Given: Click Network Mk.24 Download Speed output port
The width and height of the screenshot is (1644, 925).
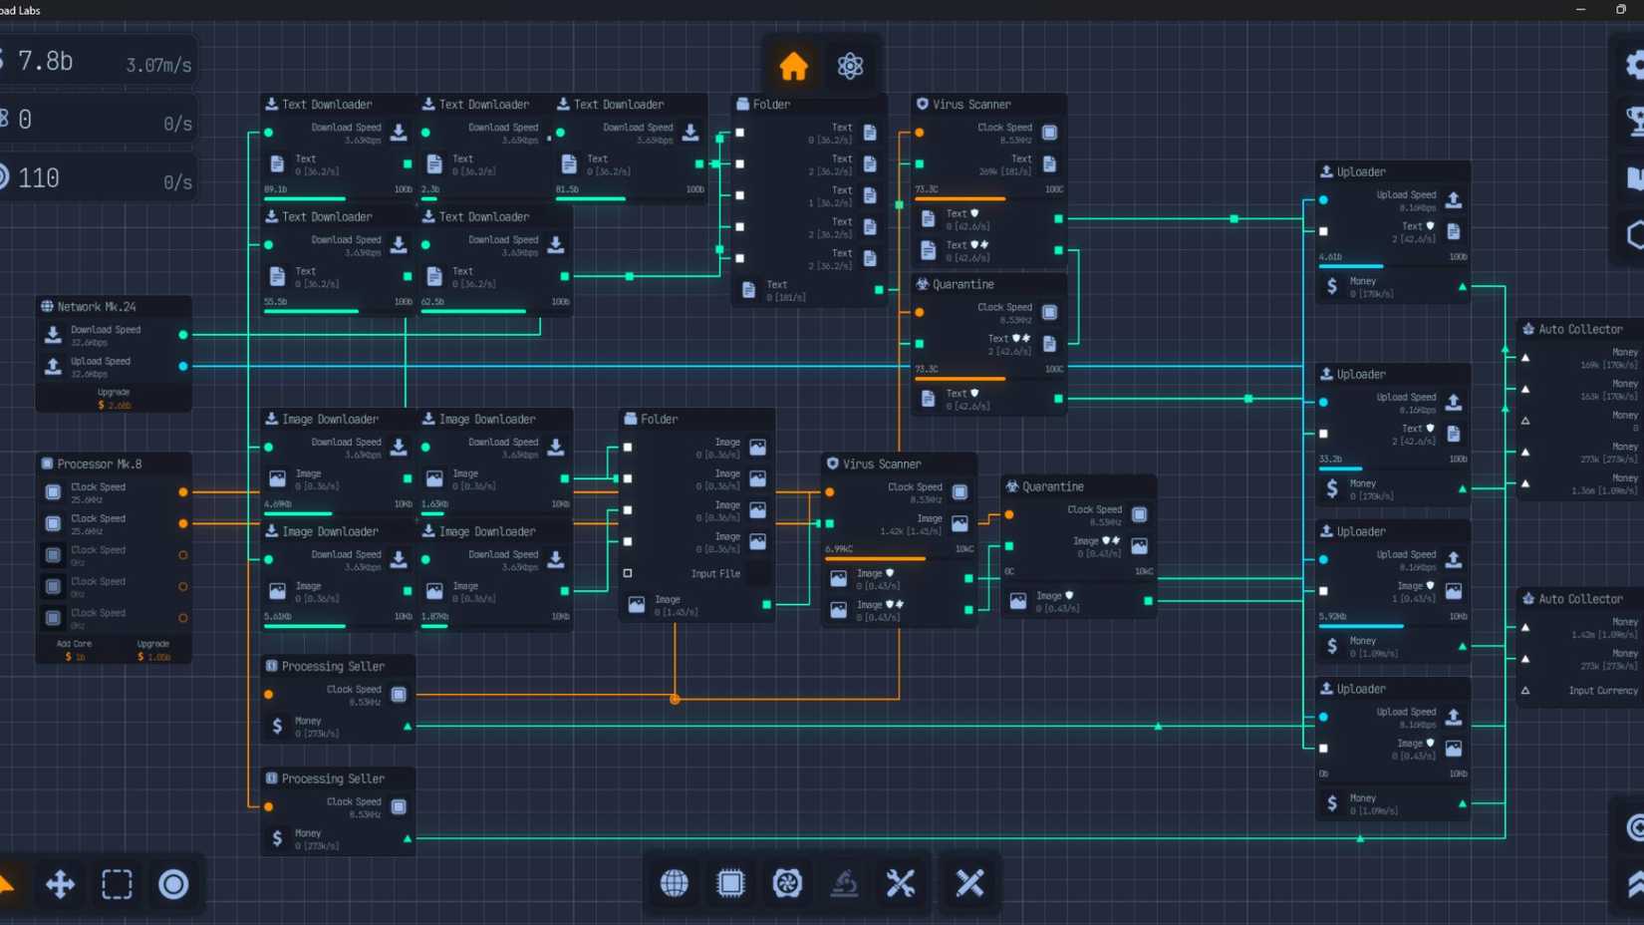Looking at the screenshot, I should click(x=183, y=335).
